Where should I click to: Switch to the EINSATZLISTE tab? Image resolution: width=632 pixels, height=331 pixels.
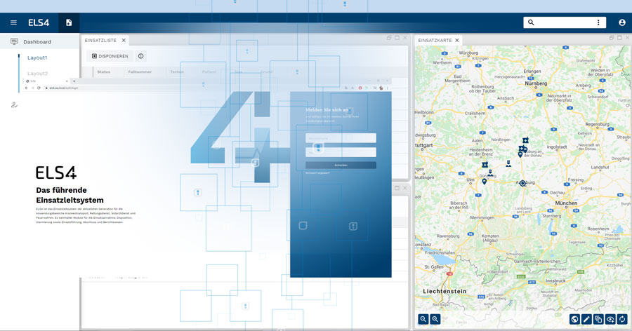pyautogui.click(x=100, y=40)
